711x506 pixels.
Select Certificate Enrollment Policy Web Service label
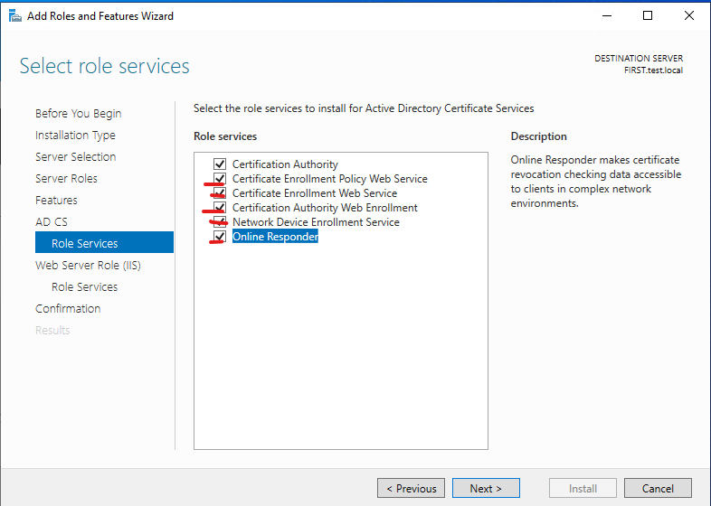point(330,179)
